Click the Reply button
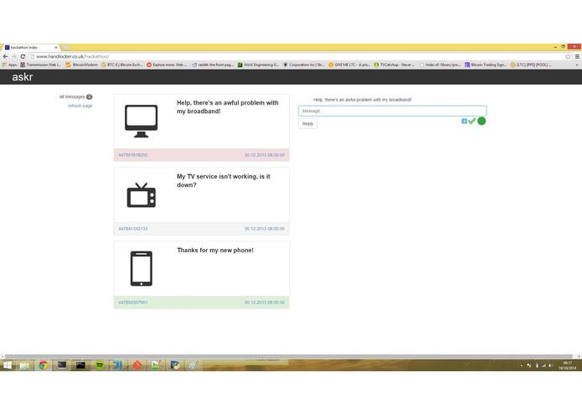 coord(307,124)
